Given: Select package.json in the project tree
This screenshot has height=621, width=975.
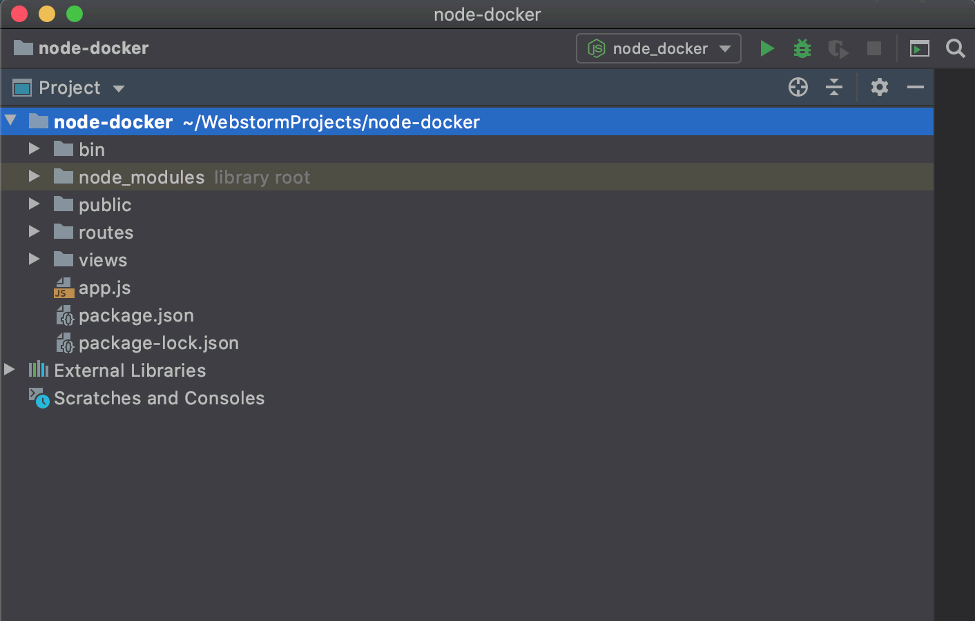Looking at the screenshot, I should (x=136, y=315).
